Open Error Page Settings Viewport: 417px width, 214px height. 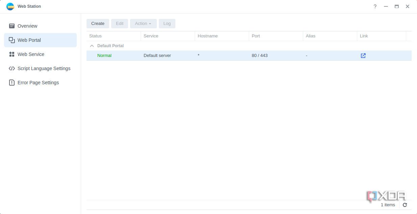38,83
